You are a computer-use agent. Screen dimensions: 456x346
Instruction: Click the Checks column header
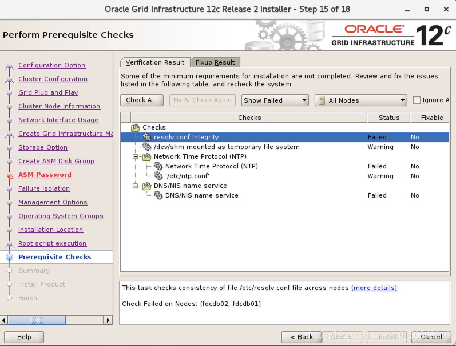249,118
